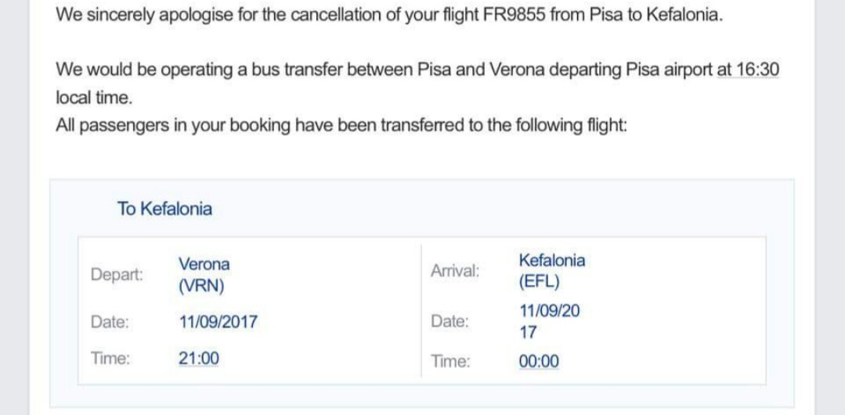Screen dimensions: 845x415
Task: Click the 'Date:' label under Arrival column
Action: tap(450, 322)
